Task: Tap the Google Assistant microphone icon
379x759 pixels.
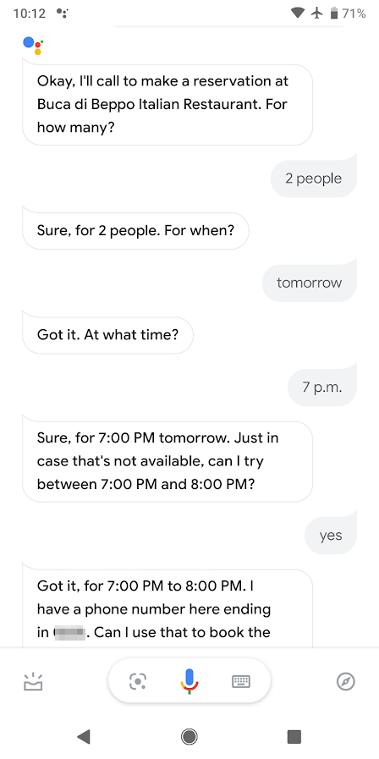Action: pyautogui.click(x=189, y=681)
